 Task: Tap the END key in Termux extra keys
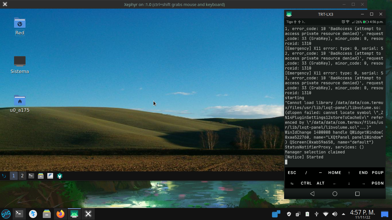(363, 173)
